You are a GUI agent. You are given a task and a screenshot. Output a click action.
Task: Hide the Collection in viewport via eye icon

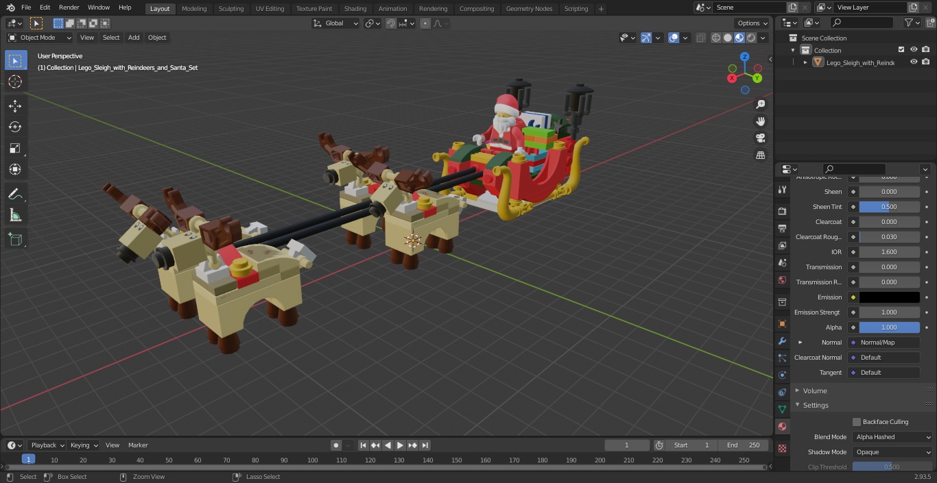pos(914,50)
